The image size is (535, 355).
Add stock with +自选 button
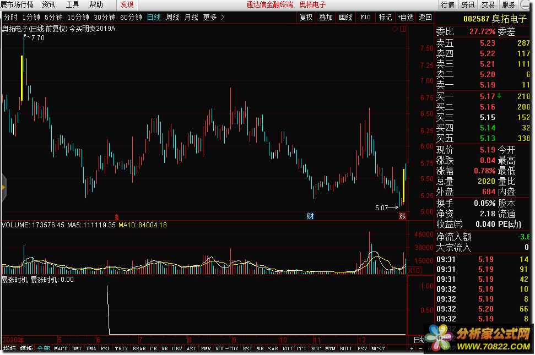tap(406, 17)
